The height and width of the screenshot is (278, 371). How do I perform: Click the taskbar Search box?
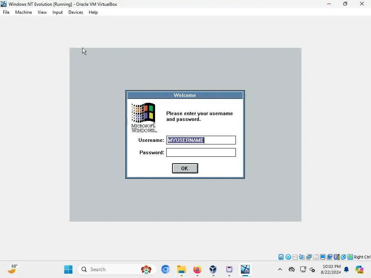(x=117, y=269)
